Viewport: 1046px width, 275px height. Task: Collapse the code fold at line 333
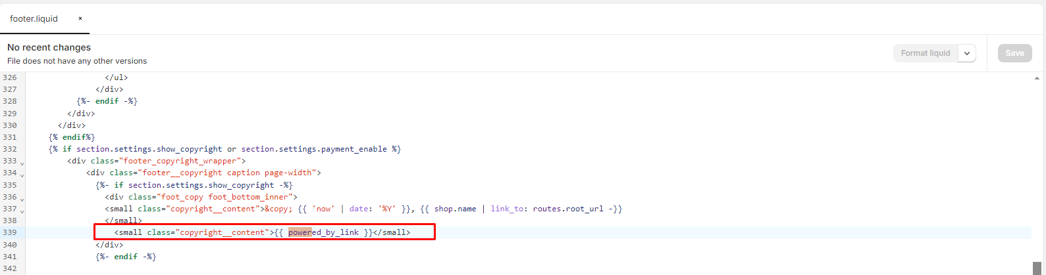(x=22, y=163)
